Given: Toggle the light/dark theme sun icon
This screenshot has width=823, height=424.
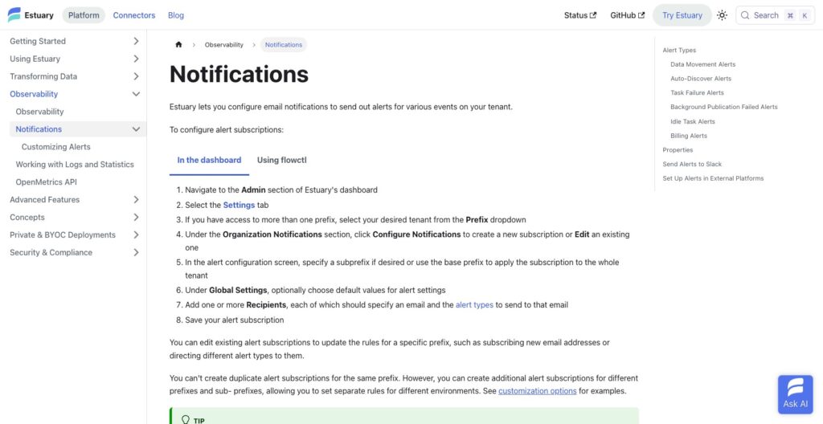Looking at the screenshot, I should (723, 15).
